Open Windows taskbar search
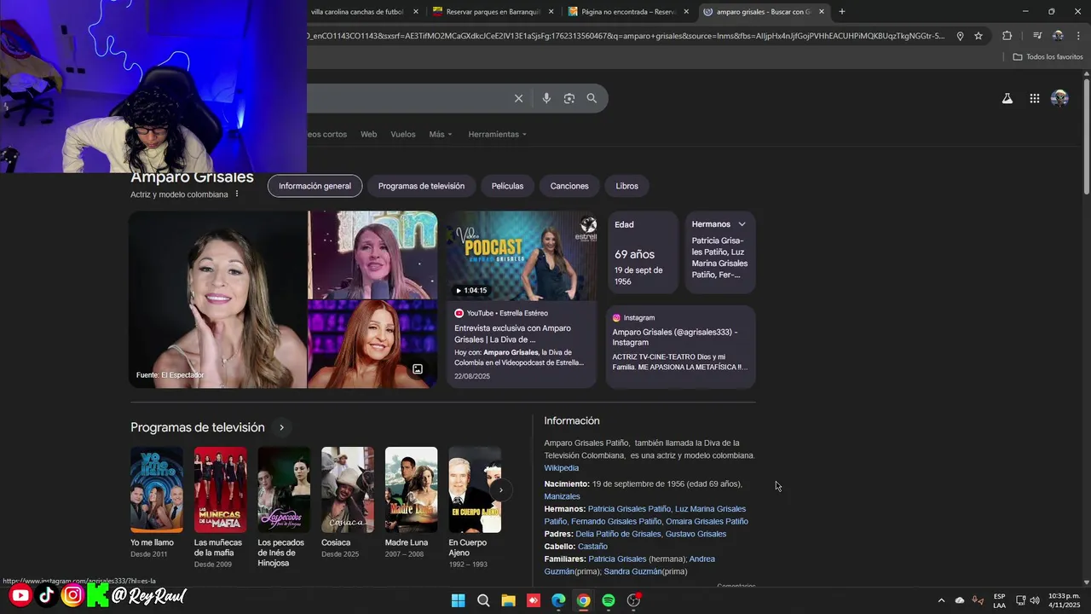 483,600
